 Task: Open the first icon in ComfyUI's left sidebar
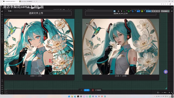point(2,14)
